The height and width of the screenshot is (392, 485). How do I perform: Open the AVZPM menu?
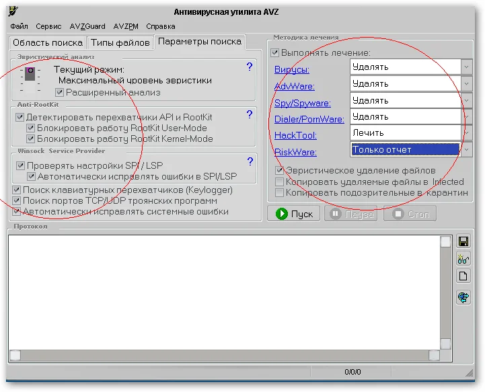pos(126,26)
